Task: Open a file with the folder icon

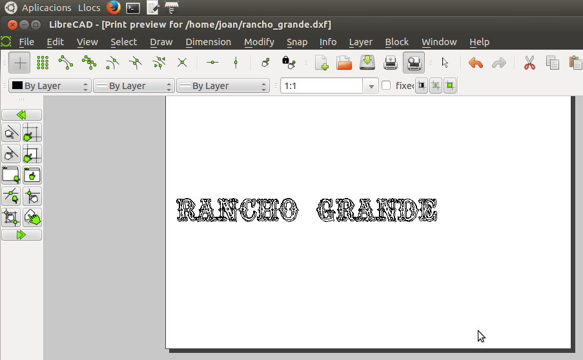Action: click(344, 63)
